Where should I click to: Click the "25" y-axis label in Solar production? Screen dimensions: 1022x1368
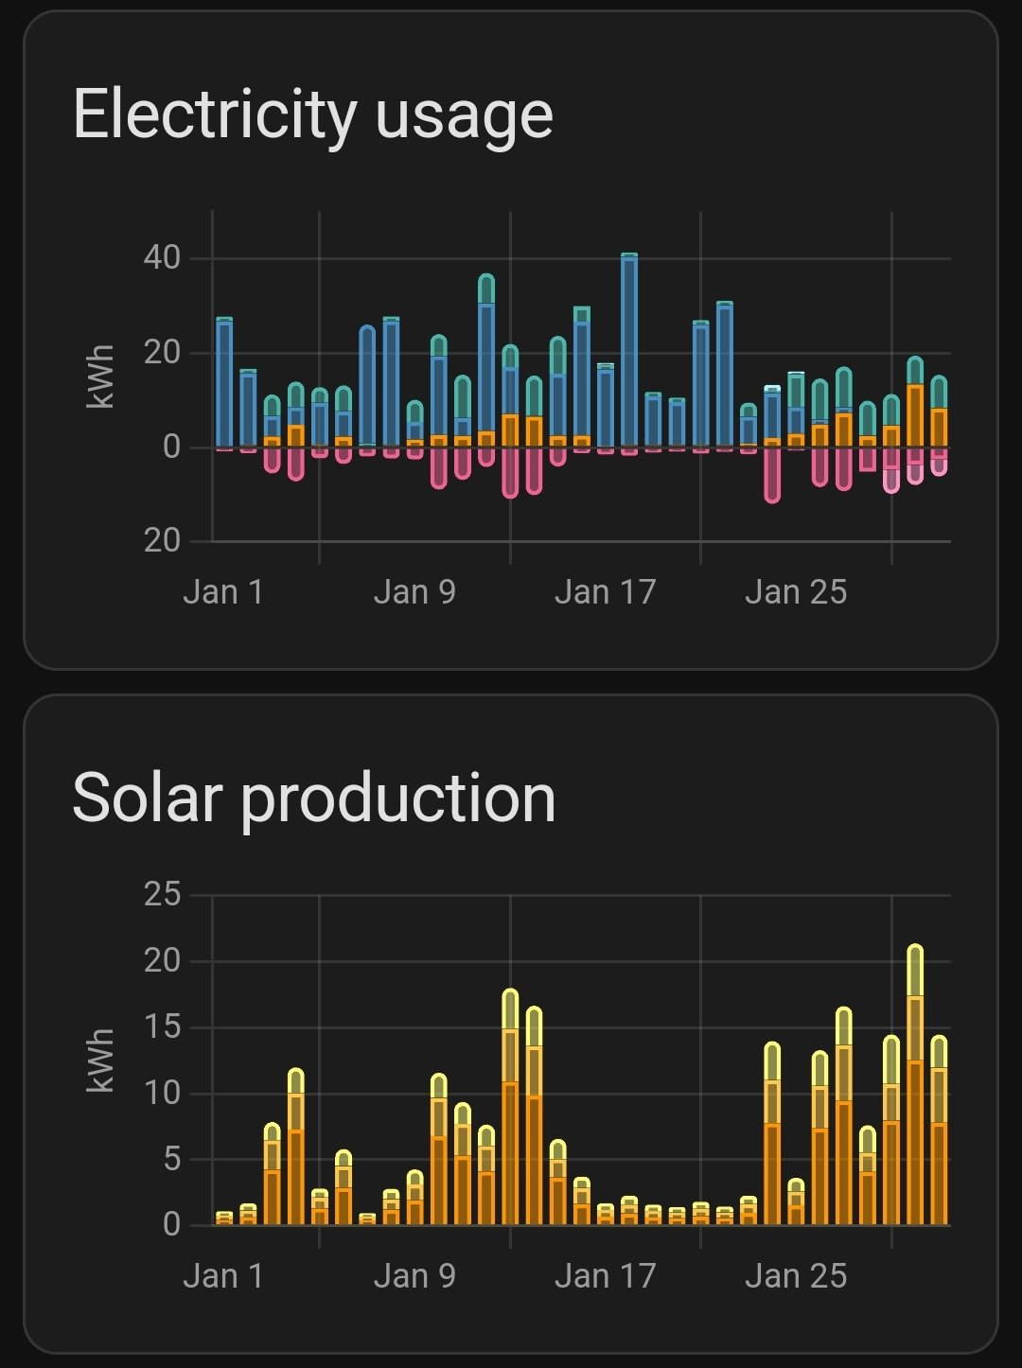pos(162,894)
